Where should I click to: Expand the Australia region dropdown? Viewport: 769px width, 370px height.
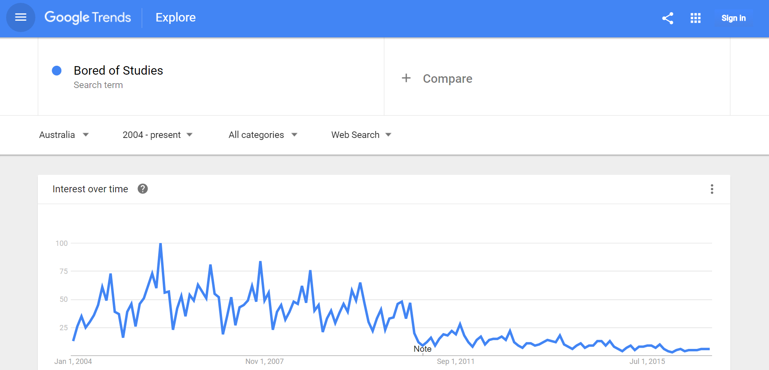point(64,135)
